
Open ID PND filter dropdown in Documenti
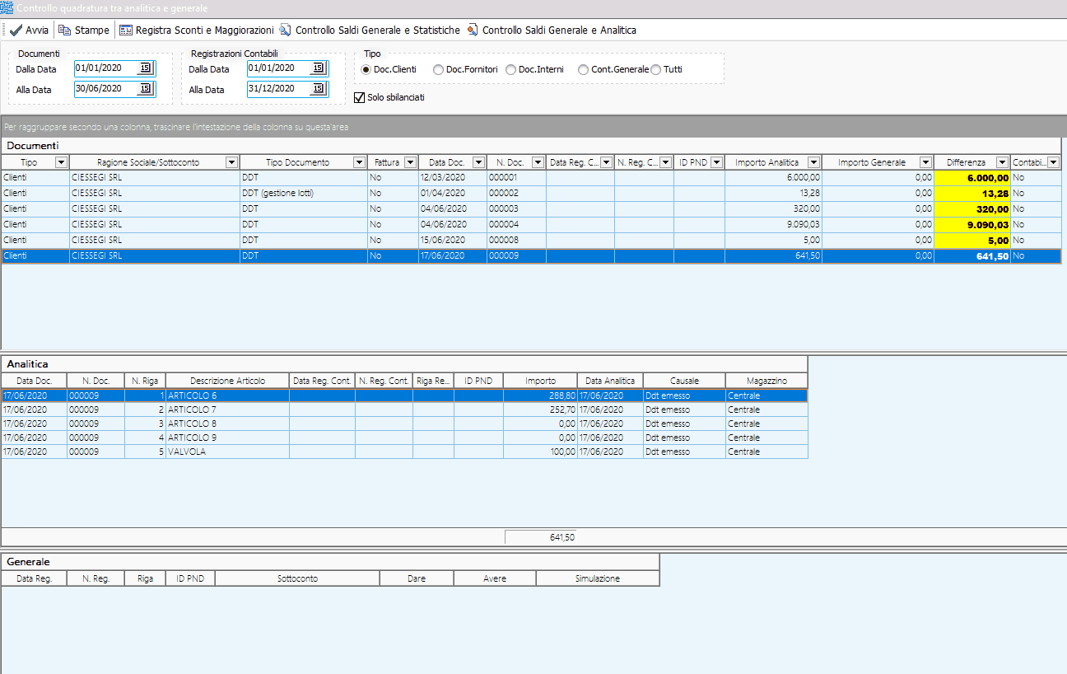(716, 163)
